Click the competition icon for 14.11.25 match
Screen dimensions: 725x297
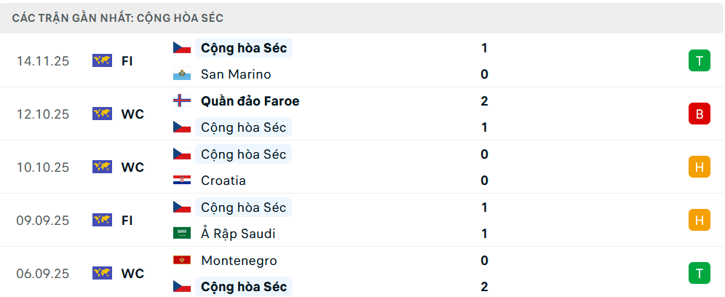pyautogui.click(x=102, y=61)
